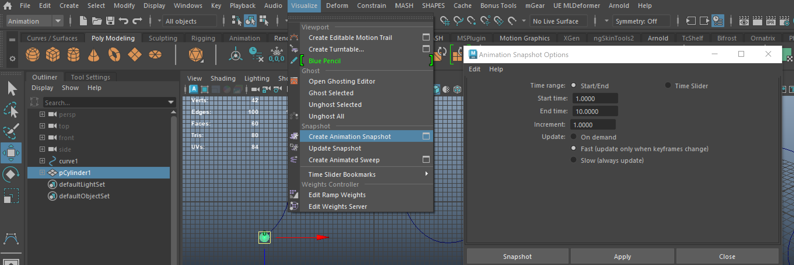Enable Slow (always update) mode
Viewport: 794px width, 265px height.
(573, 160)
